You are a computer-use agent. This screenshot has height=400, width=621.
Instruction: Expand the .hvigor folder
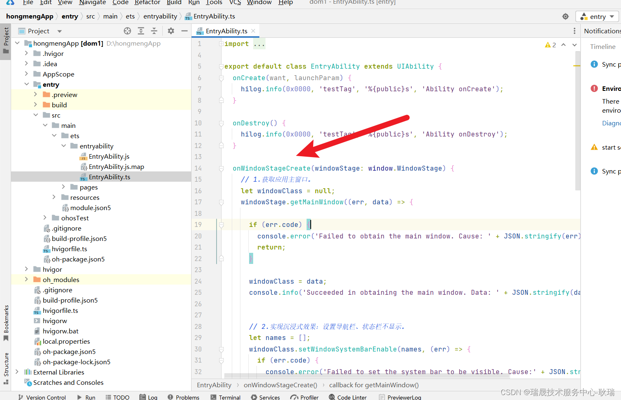point(26,53)
